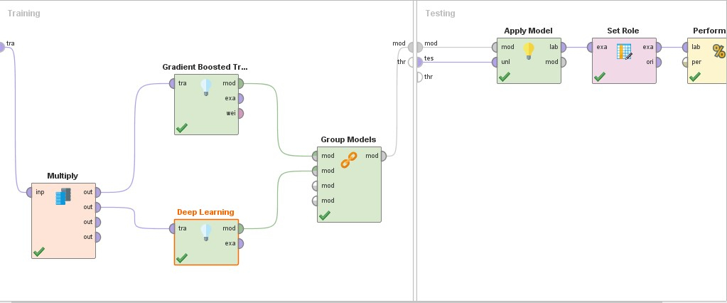
Task: Click the Deep Learning lightbulb icon
Action: tap(206, 232)
